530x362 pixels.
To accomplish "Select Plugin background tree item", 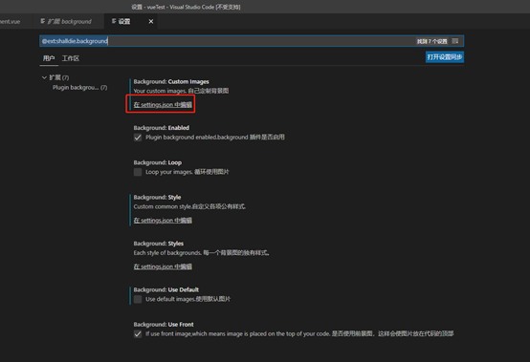I will coord(79,87).
